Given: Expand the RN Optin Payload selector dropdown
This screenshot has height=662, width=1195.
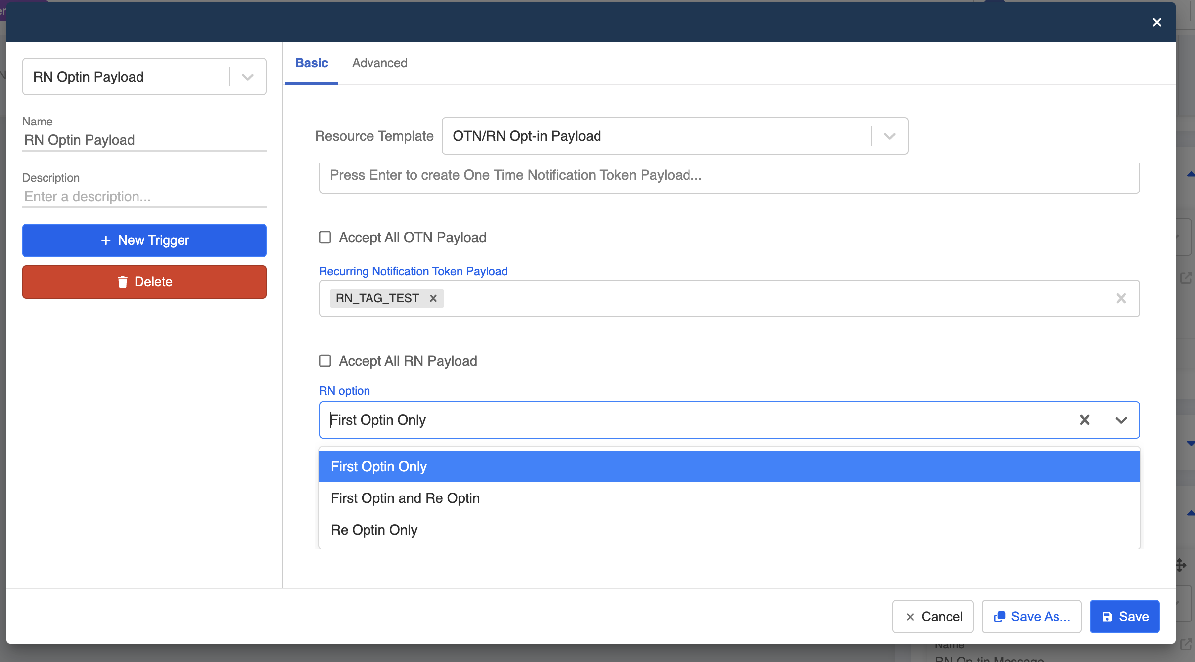Looking at the screenshot, I should pos(247,77).
